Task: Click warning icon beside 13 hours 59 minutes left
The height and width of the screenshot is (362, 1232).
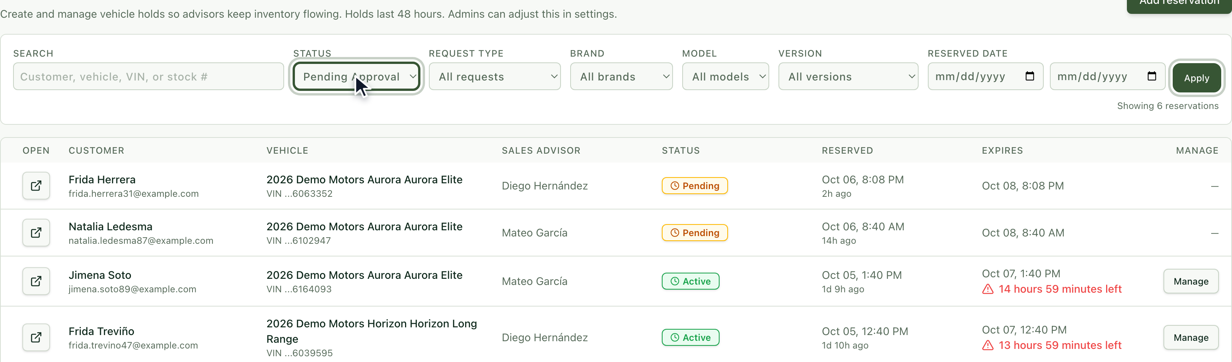Action: click(x=988, y=345)
